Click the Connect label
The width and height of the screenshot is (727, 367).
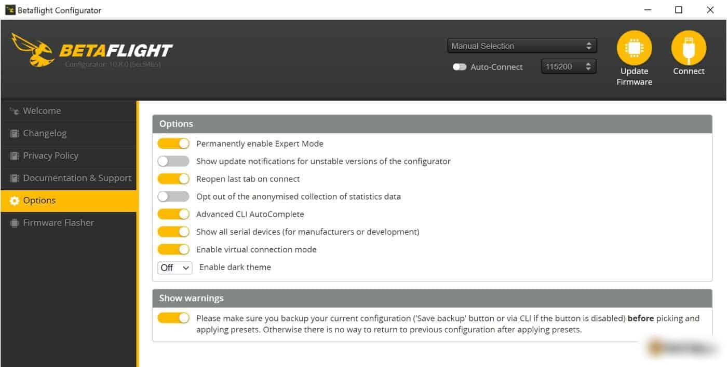(689, 71)
